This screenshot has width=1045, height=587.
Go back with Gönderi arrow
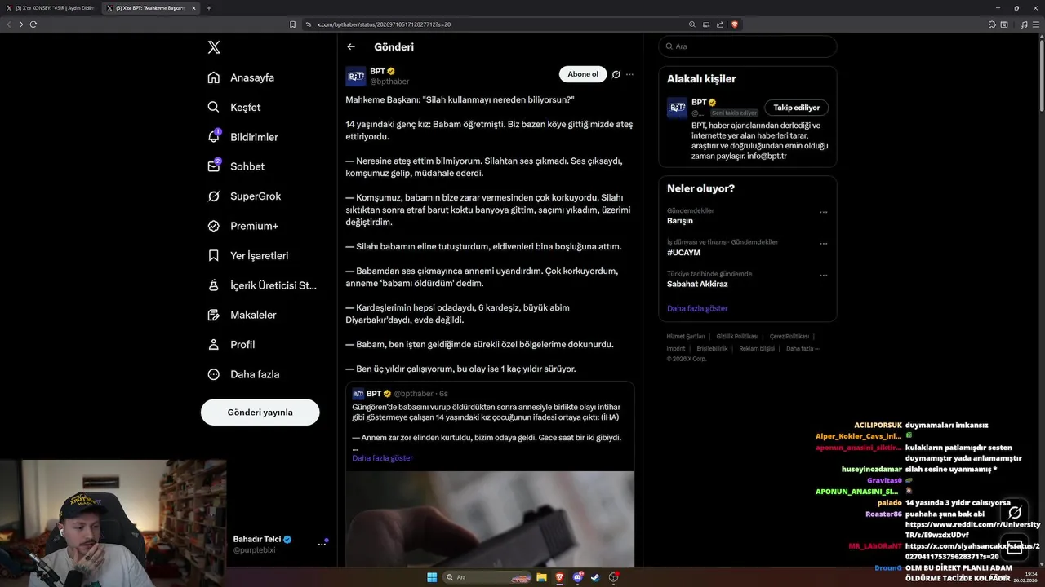coord(351,46)
